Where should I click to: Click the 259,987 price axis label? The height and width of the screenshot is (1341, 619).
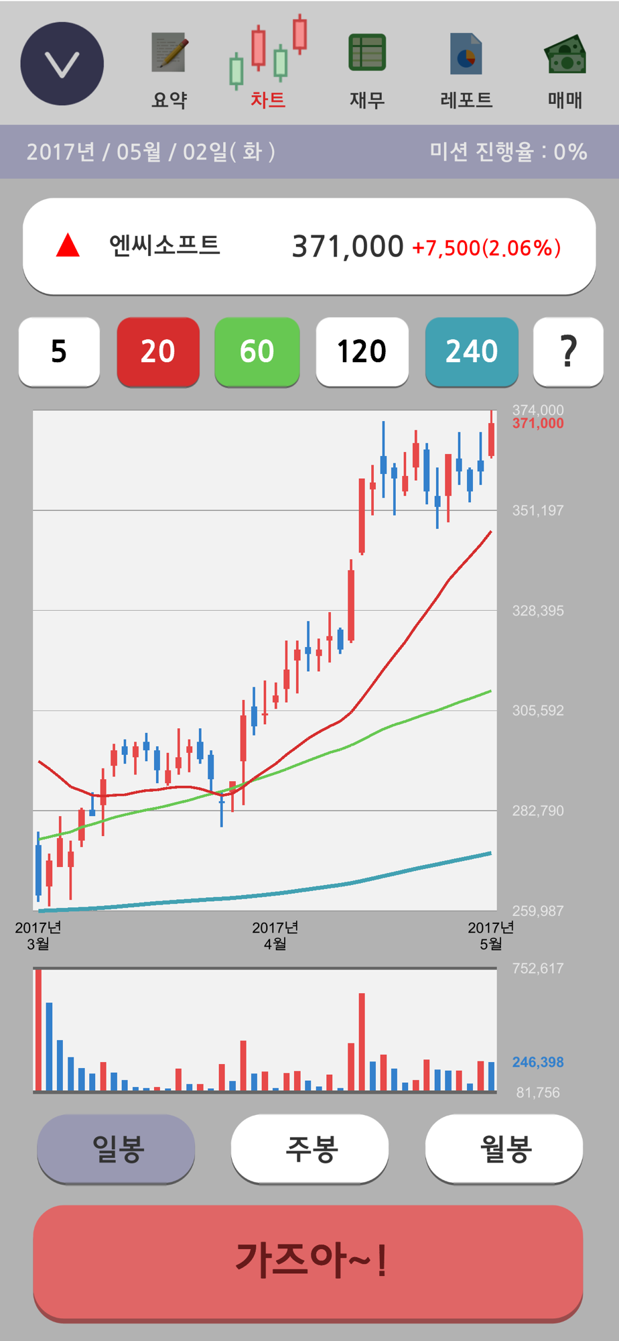[x=538, y=911]
